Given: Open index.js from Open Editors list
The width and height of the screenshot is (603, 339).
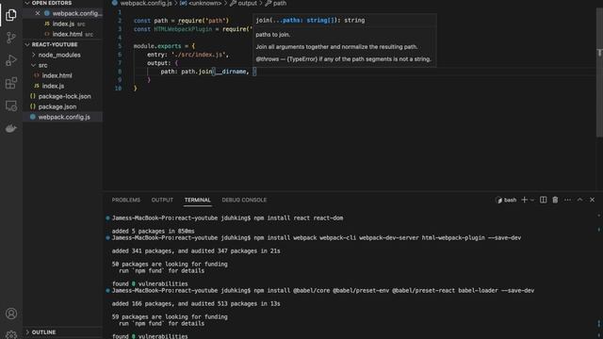Looking at the screenshot, I should 63,24.
